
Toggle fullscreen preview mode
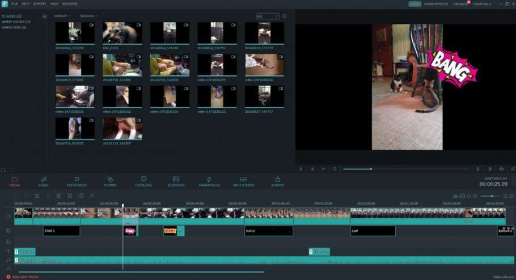click(511, 169)
